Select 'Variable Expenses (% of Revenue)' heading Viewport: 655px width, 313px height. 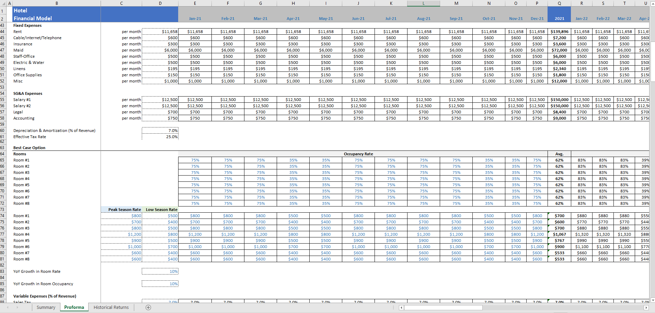(57, 296)
